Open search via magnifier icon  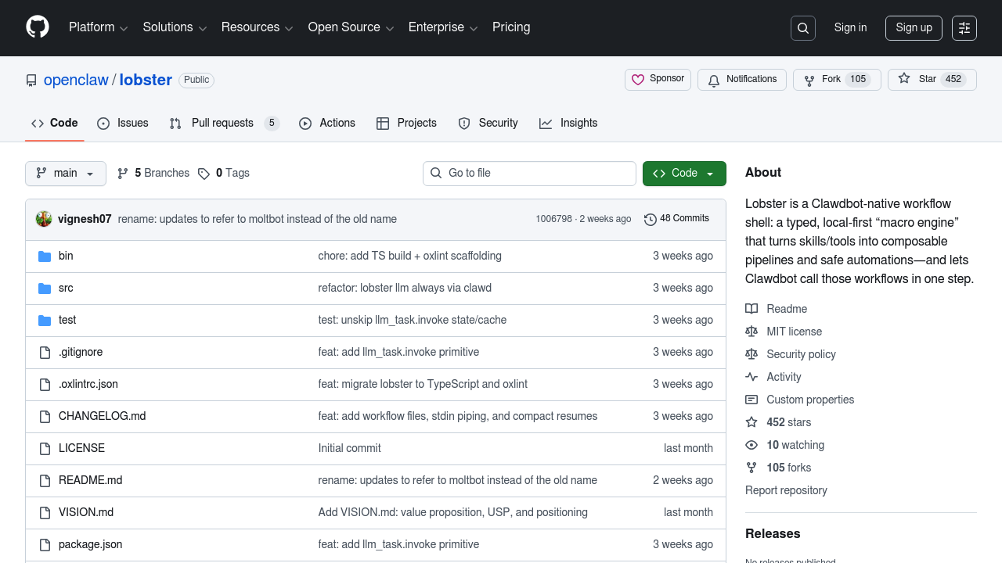tap(803, 28)
